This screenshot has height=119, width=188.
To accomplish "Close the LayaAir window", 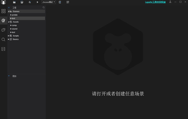I will coord(185,2).
